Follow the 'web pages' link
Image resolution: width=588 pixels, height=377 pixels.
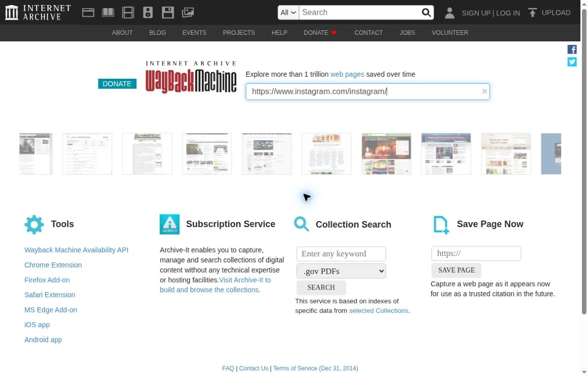click(x=347, y=74)
